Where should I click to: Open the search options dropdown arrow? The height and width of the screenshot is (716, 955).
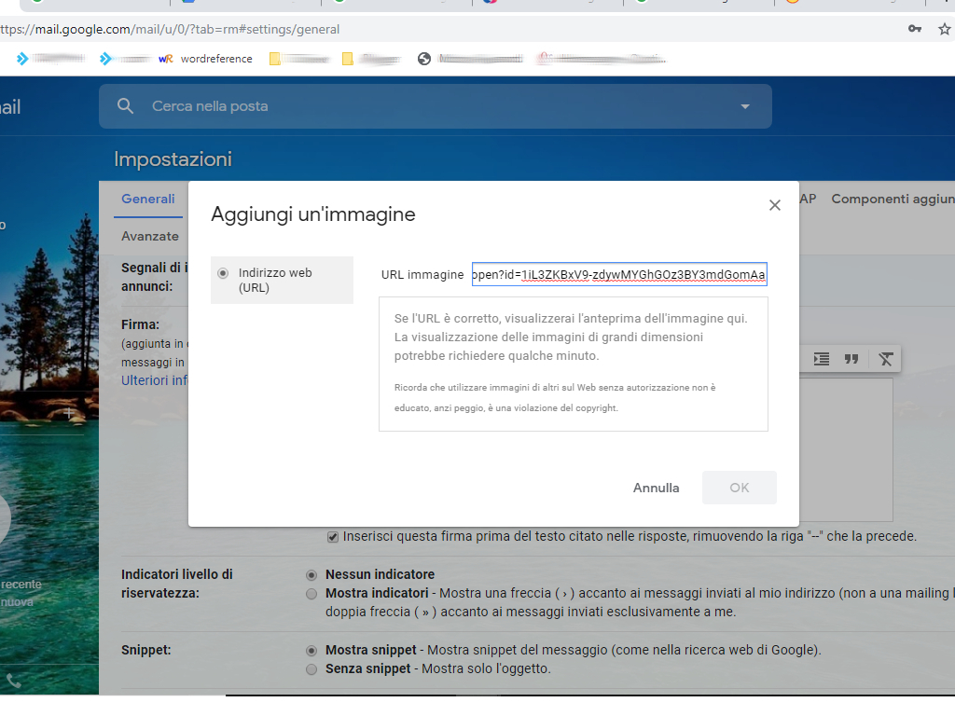(x=745, y=106)
